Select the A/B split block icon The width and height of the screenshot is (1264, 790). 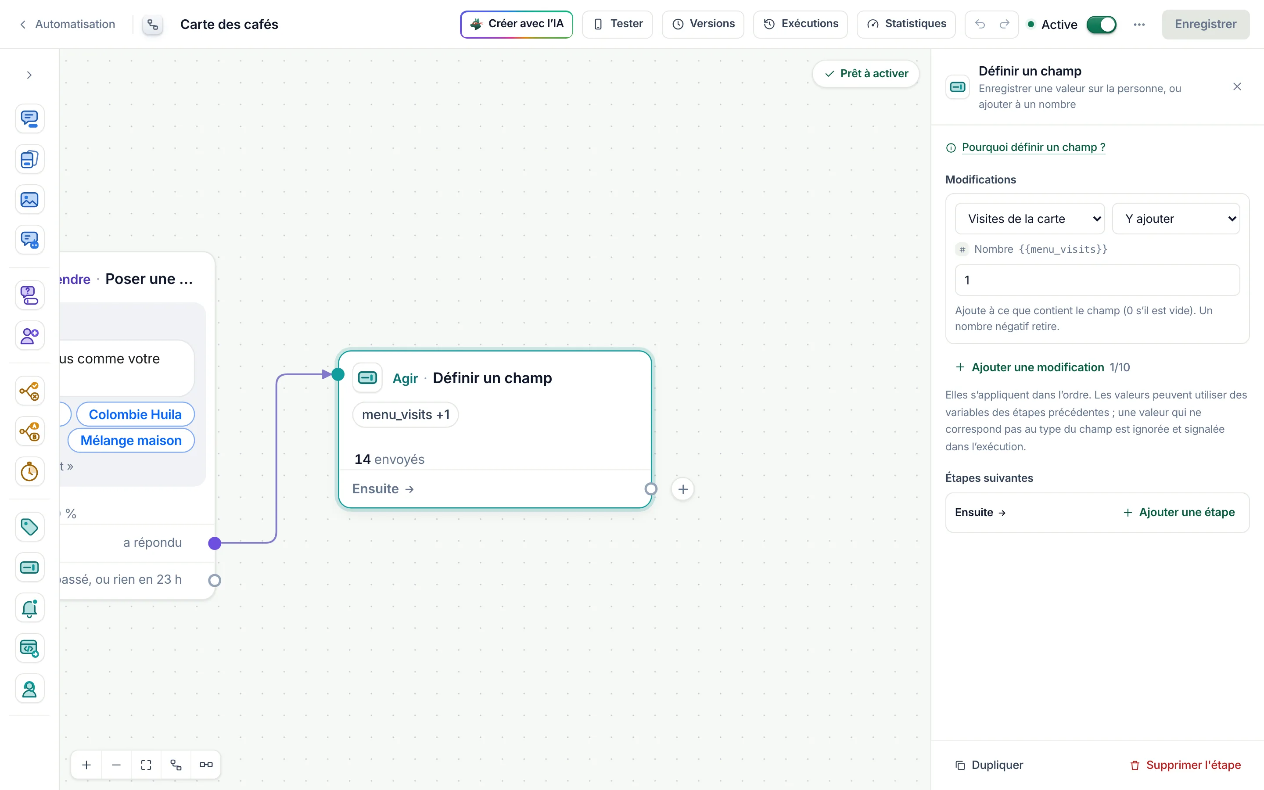29,431
